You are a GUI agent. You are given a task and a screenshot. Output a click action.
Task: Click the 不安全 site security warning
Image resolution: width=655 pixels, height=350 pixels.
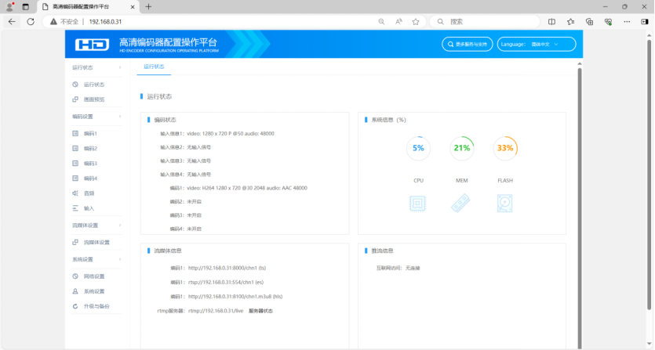(64, 22)
